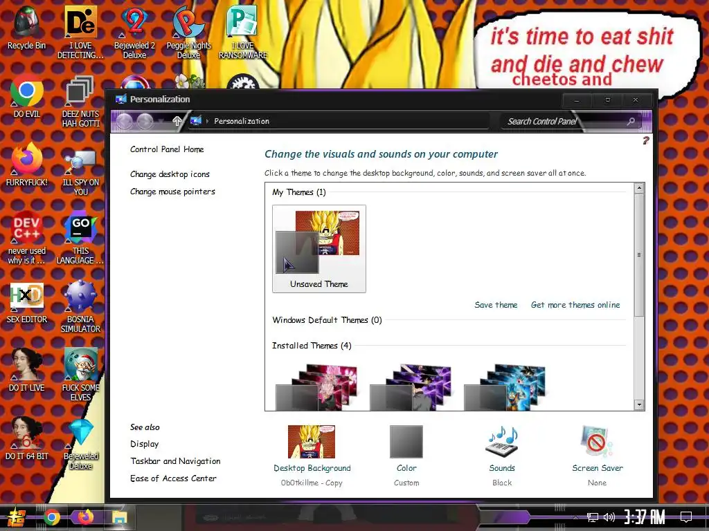The width and height of the screenshot is (709, 531).
Task: Open Firefox from the taskbar
Action: coord(85,517)
